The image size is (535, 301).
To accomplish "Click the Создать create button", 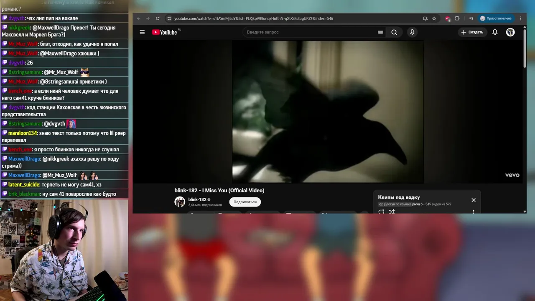I will click(x=472, y=32).
